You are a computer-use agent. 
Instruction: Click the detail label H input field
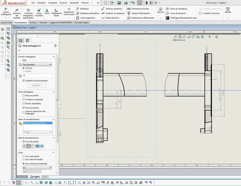37,76
